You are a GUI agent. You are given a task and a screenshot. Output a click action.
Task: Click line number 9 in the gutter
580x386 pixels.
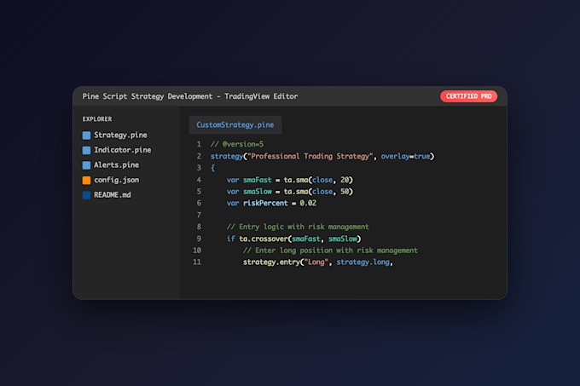(x=199, y=239)
